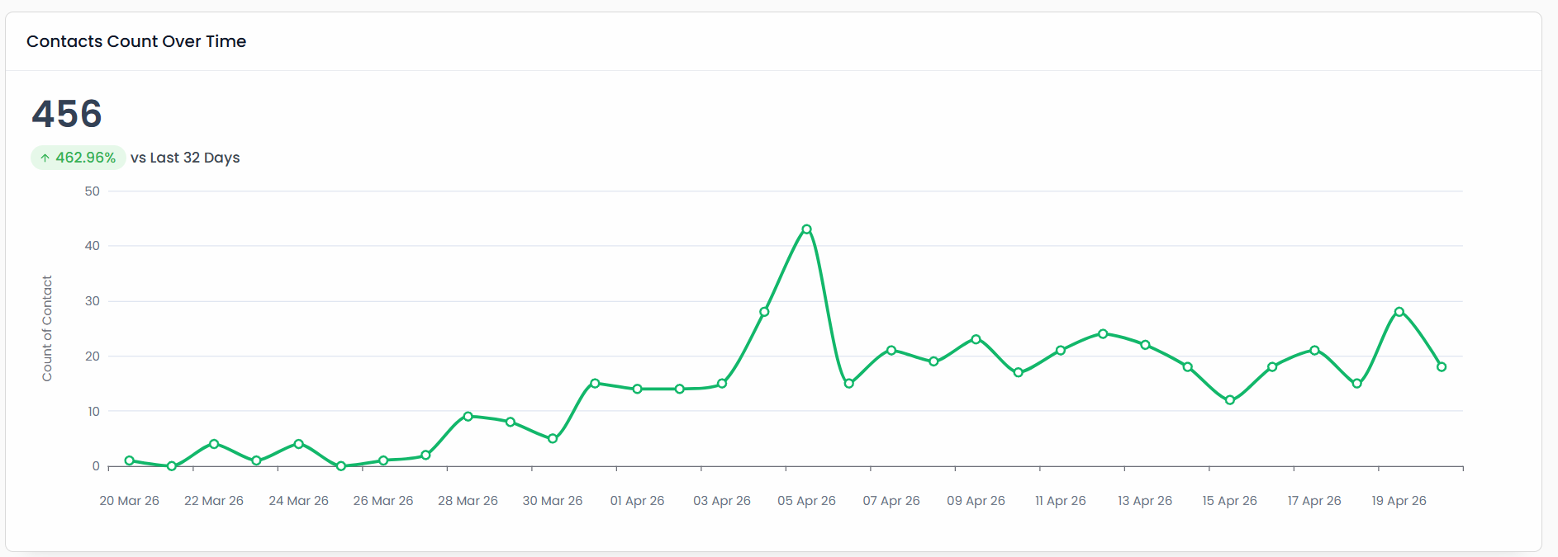Click the 462.96% growth badge
The height and width of the screenshot is (557, 1558).
pyautogui.click(x=78, y=158)
